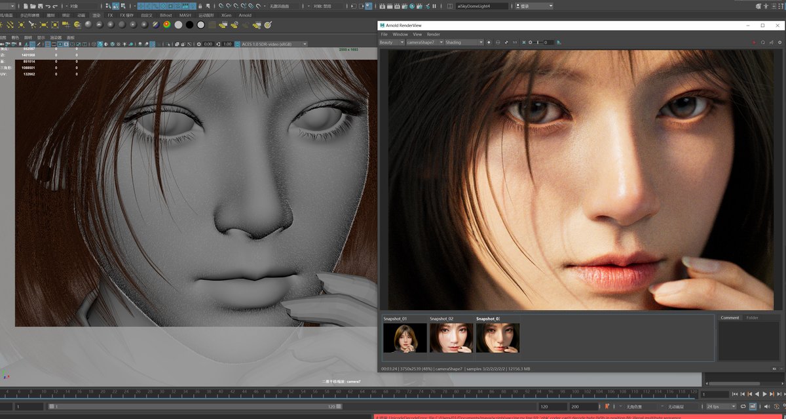Click the black sphere shader shelf icon

189,24
